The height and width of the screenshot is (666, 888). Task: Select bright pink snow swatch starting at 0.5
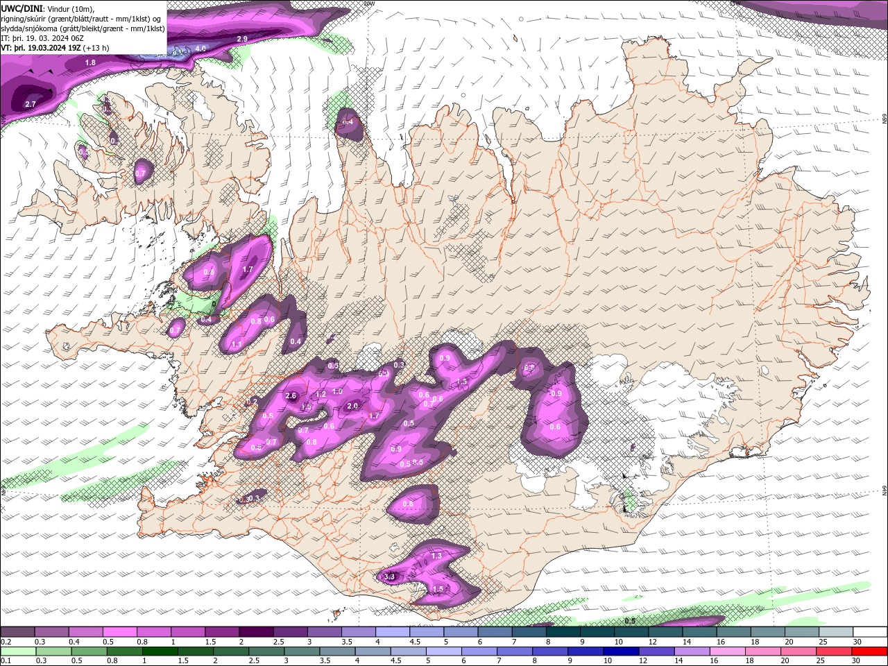(x=119, y=632)
